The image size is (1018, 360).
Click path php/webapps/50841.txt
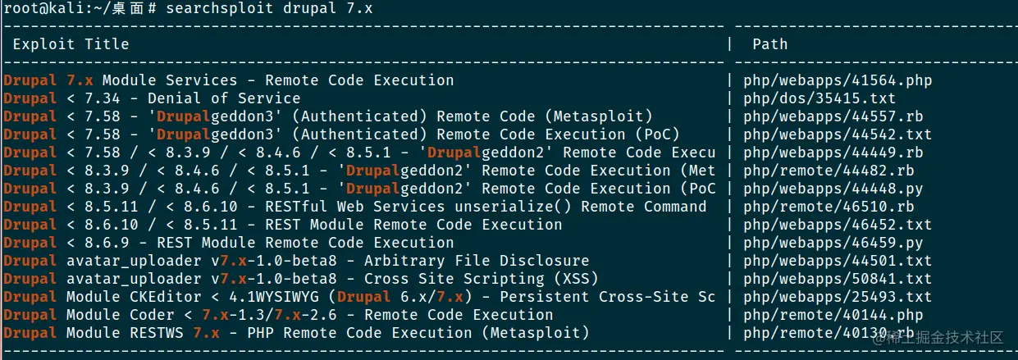[838, 279]
